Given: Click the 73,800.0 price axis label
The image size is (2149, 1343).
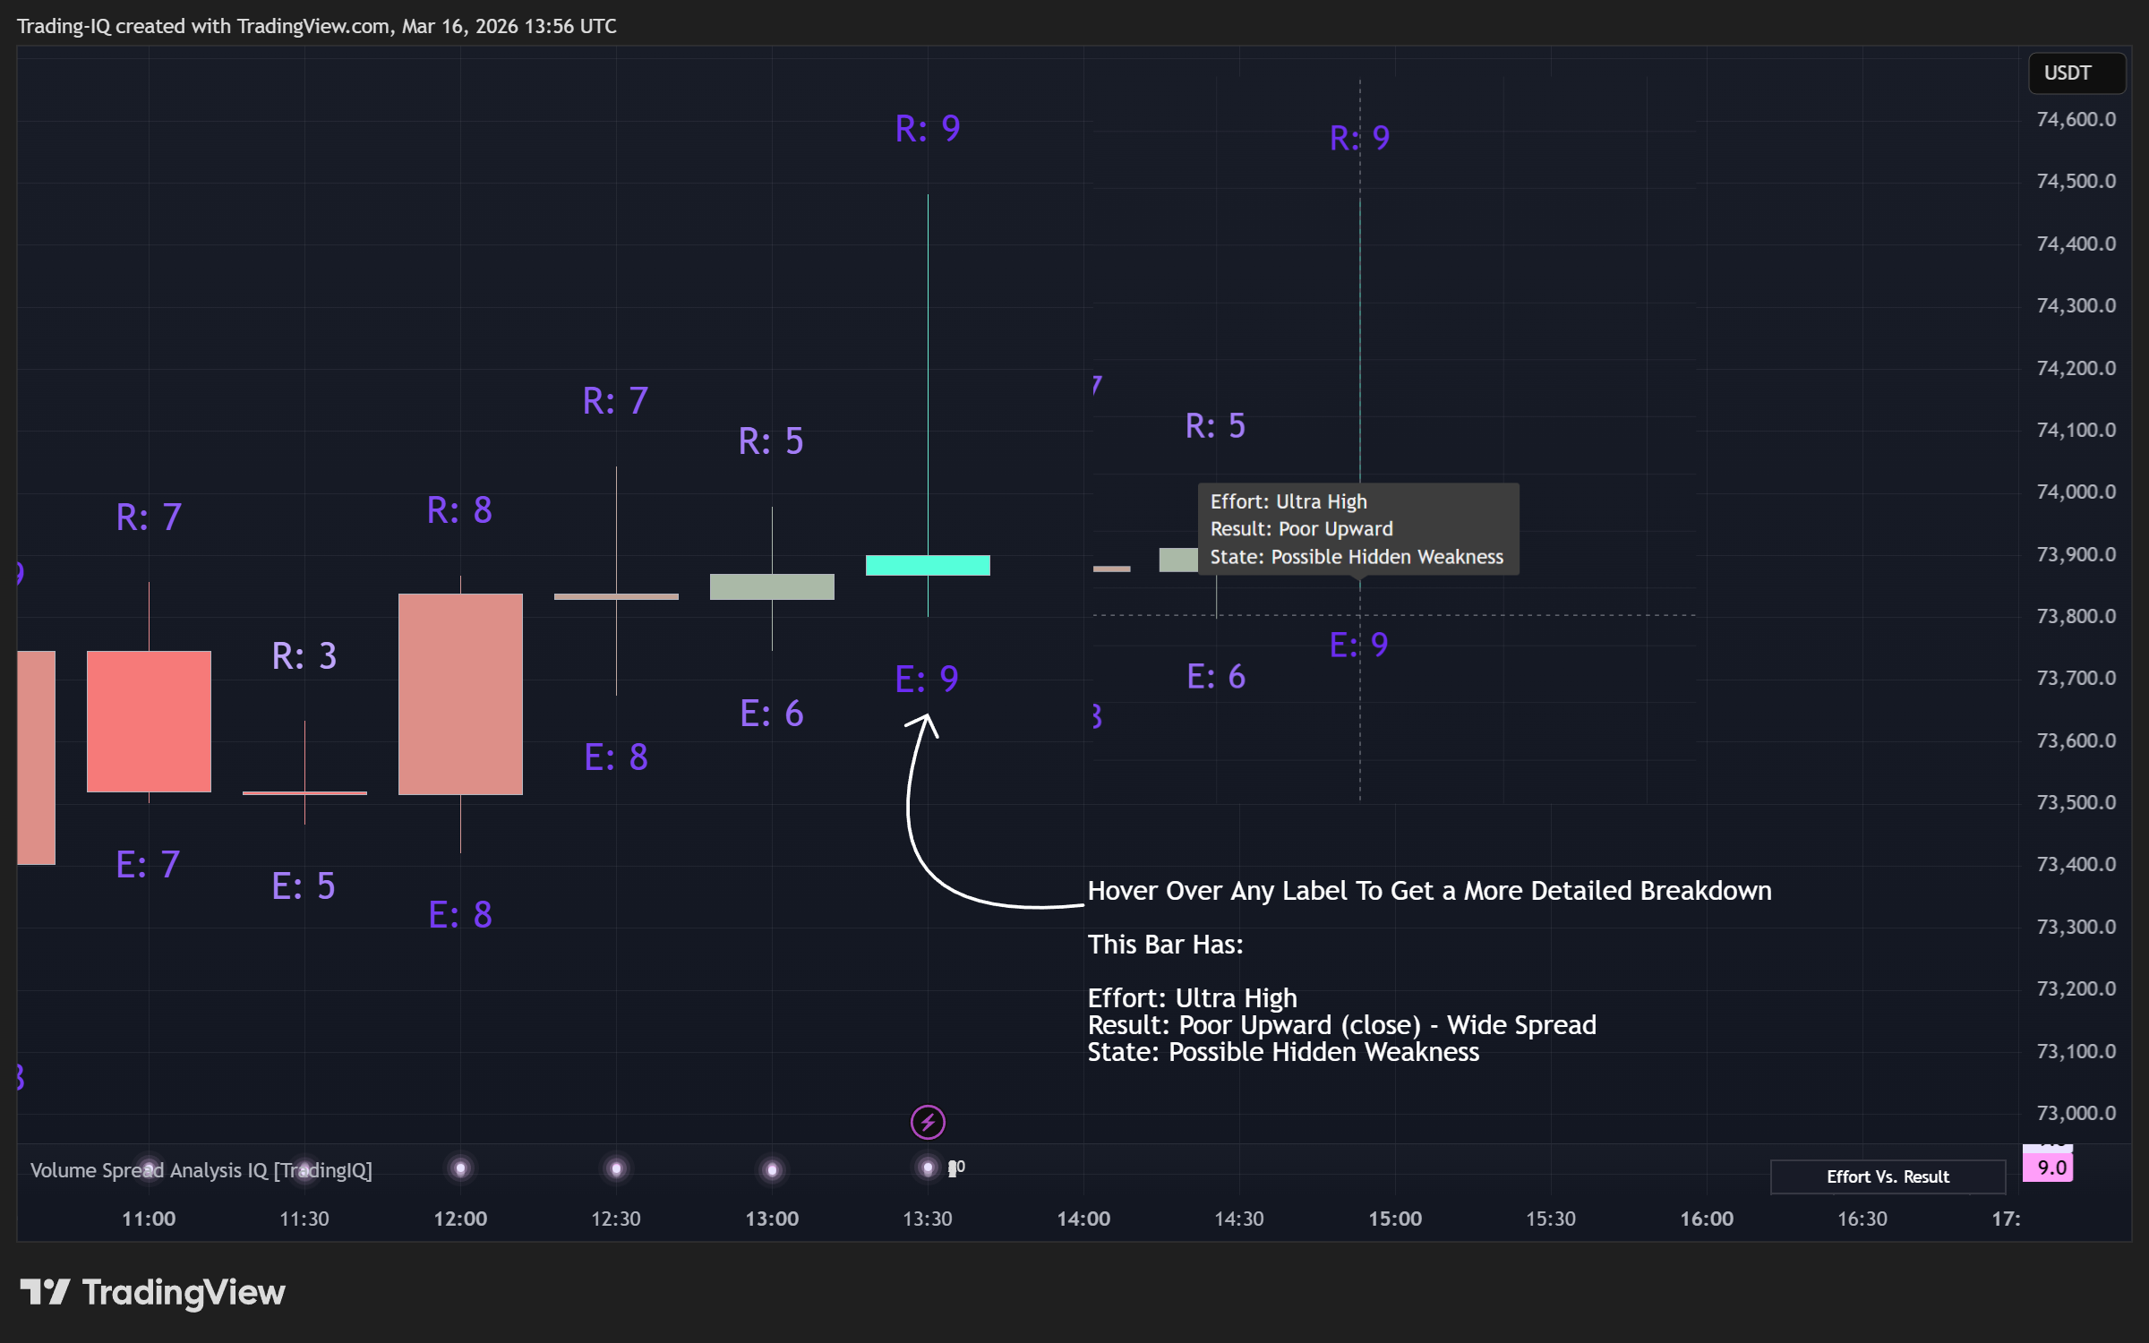Looking at the screenshot, I should 2076,617.
